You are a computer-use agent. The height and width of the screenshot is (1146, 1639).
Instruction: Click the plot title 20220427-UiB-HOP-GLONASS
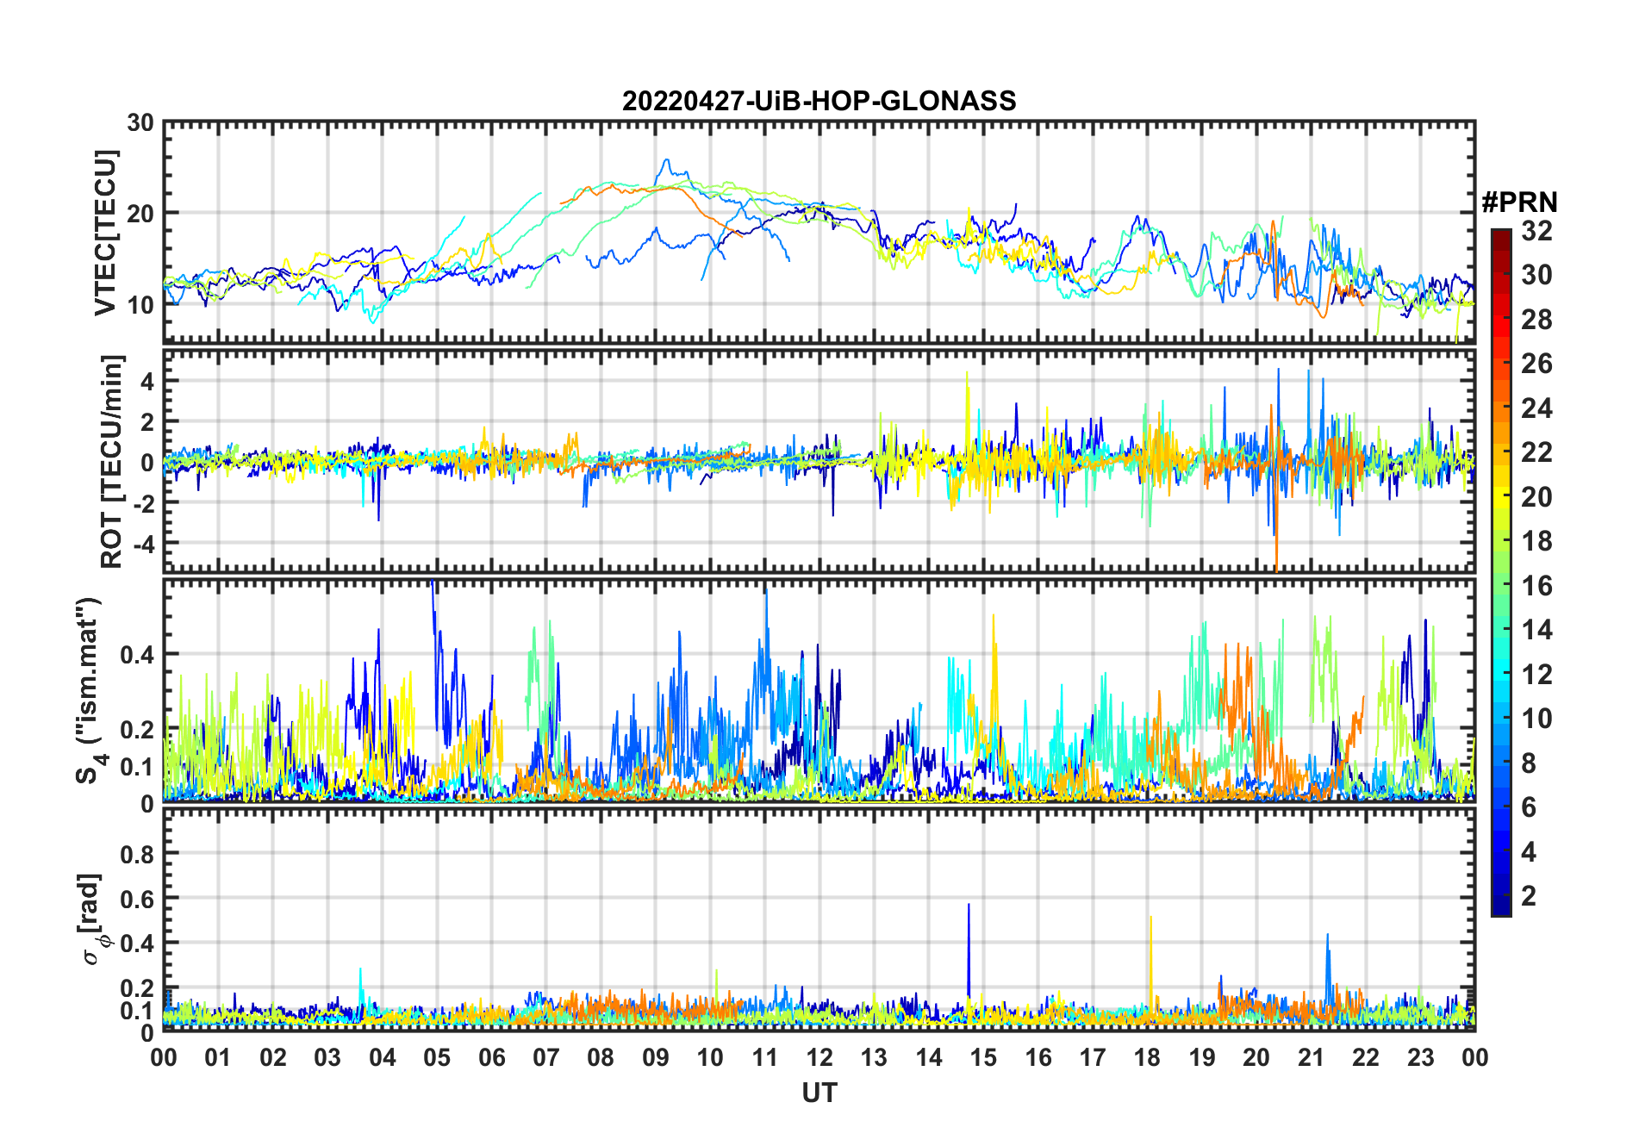click(x=819, y=101)
